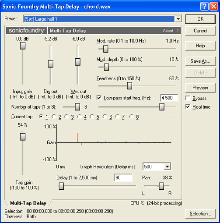This screenshot has height=223, width=220.
Task: Click the Feedback value 60 % text
Action: coord(174,78)
